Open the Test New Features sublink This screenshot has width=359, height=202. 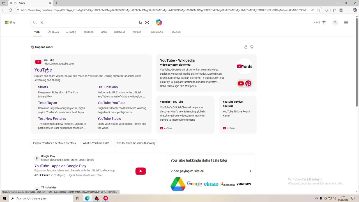click(x=52, y=119)
